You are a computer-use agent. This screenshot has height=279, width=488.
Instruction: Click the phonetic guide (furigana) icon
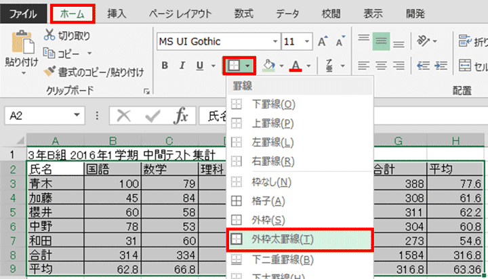tap(329, 66)
